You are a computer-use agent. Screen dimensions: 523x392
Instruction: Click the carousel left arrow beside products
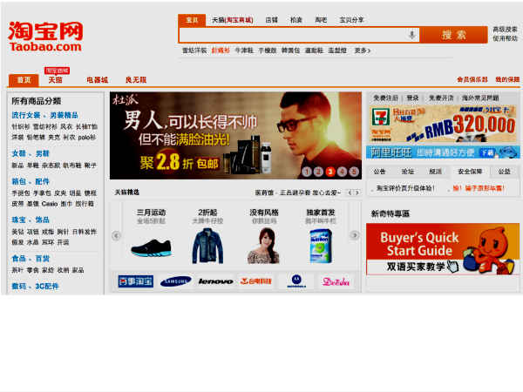point(116,236)
